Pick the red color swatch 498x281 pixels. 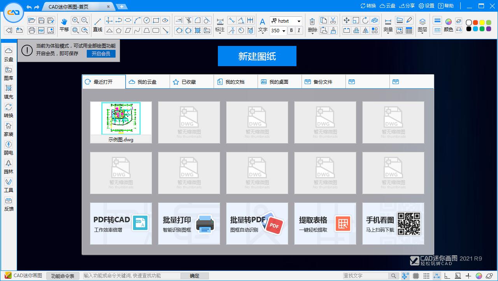coord(475,23)
